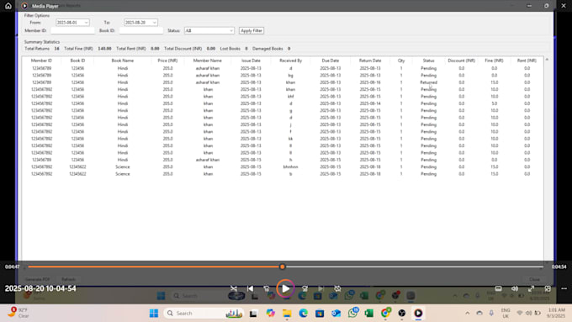Click the Book ID filter field

(140, 30)
